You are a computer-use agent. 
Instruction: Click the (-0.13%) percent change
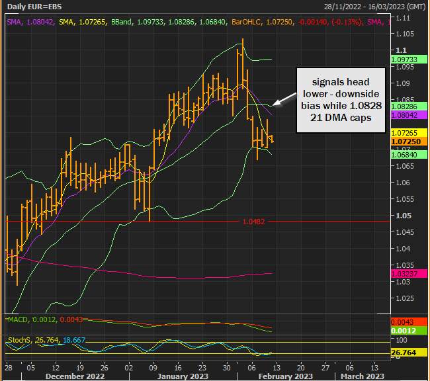coord(347,22)
